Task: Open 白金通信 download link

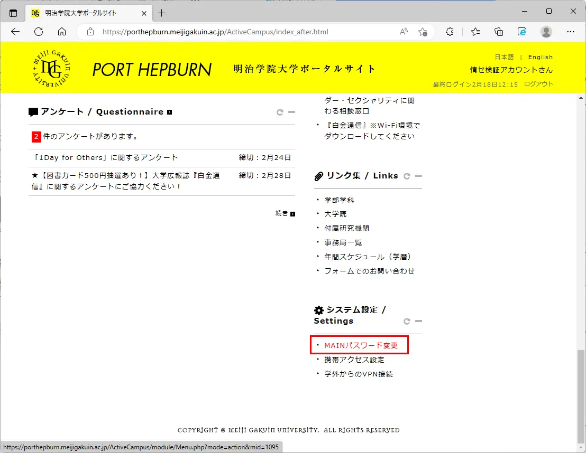Action: 372,130
